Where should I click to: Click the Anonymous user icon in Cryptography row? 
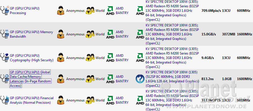[61, 58]
